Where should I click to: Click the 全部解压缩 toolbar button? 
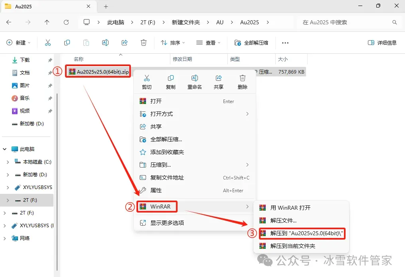coord(251,43)
